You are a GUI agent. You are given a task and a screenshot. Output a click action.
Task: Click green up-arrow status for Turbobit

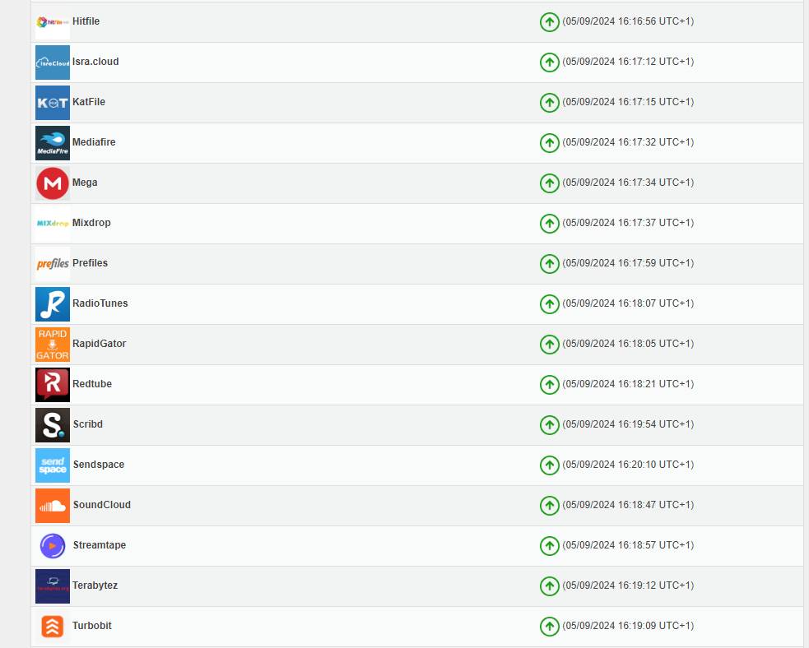(x=550, y=627)
